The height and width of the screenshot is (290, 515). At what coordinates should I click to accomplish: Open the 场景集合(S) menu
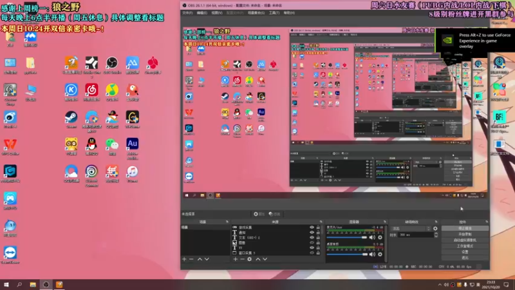tap(256, 13)
